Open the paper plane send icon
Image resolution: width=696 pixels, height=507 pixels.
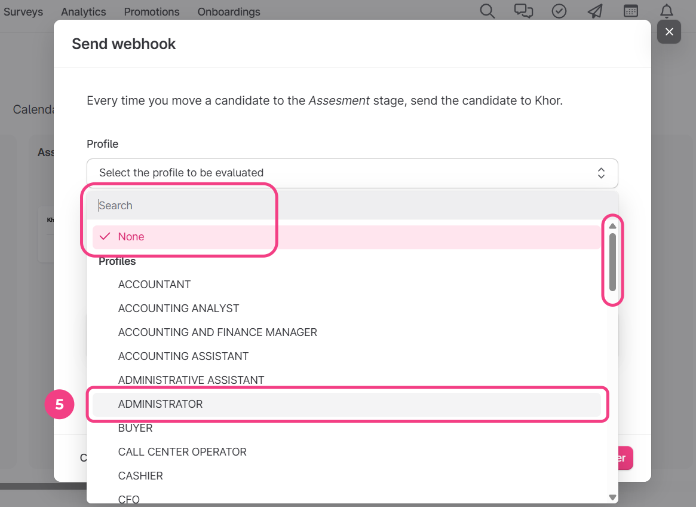point(595,11)
